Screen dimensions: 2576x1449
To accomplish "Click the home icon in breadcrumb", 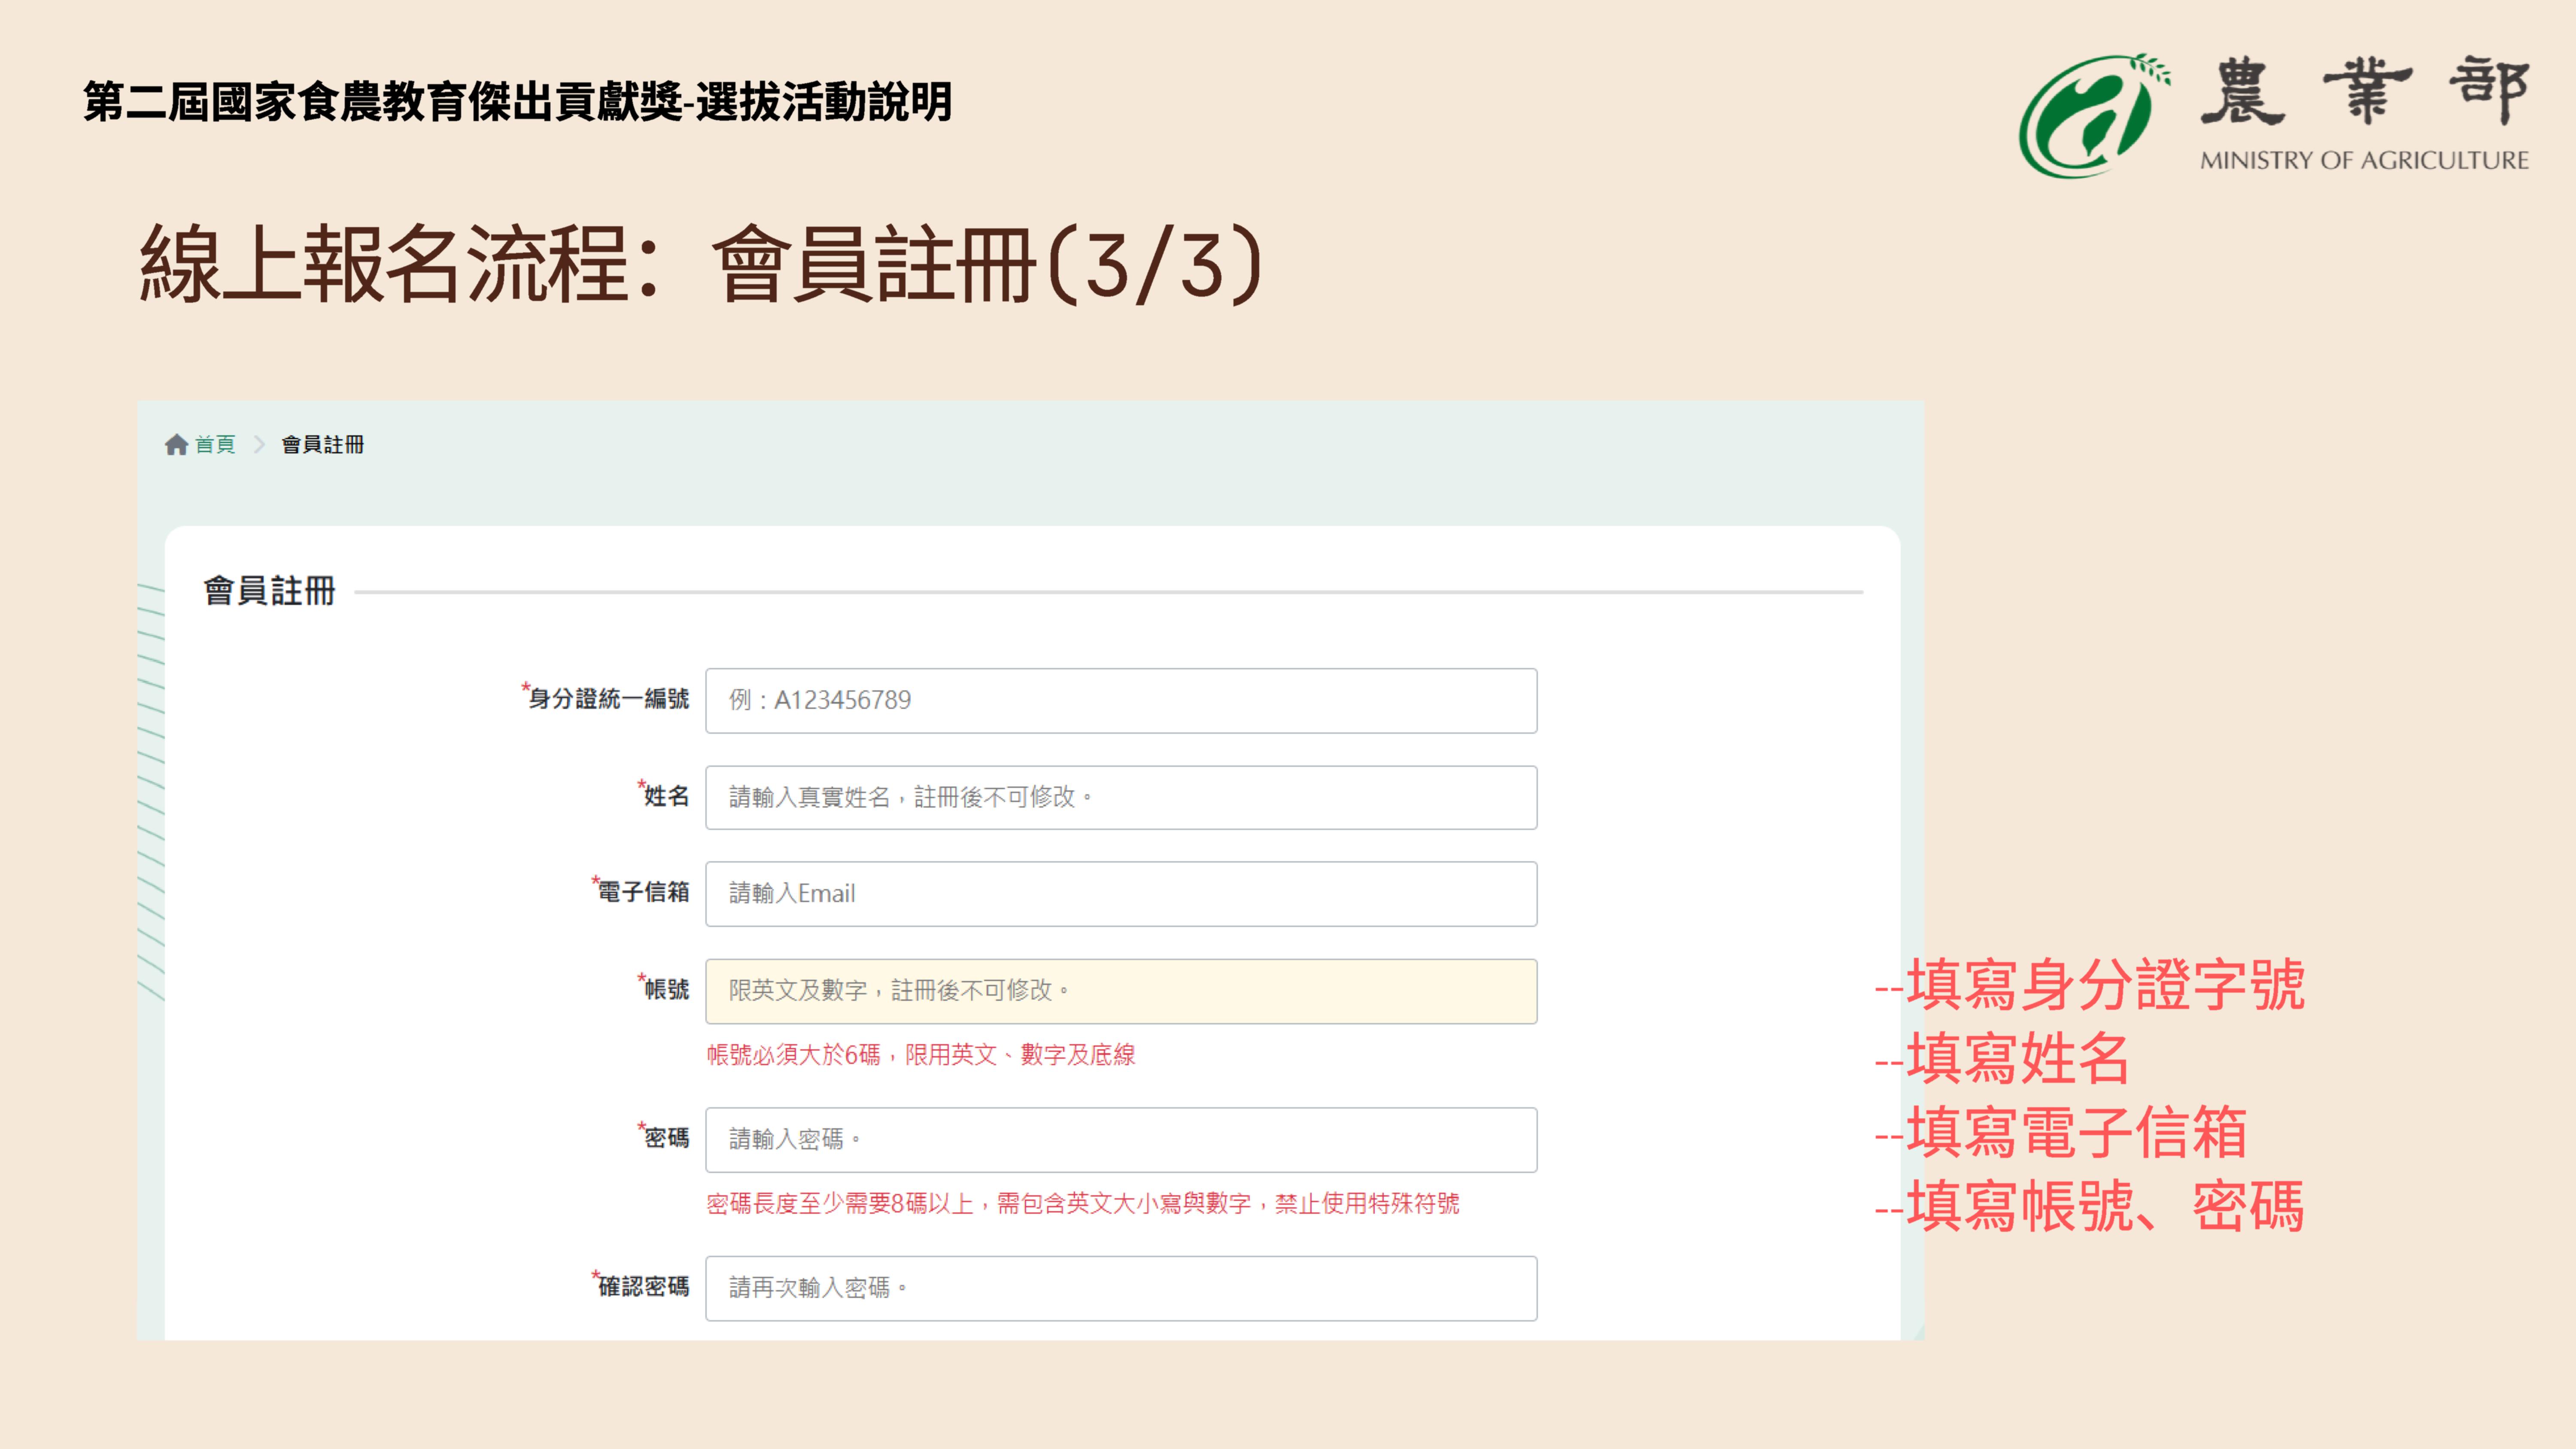I will coord(176,444).
